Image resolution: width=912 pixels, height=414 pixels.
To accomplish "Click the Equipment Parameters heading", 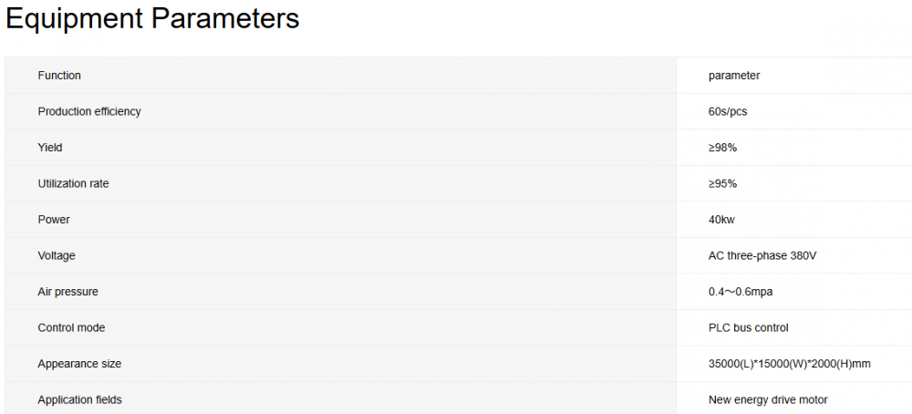I will point(152,19).
